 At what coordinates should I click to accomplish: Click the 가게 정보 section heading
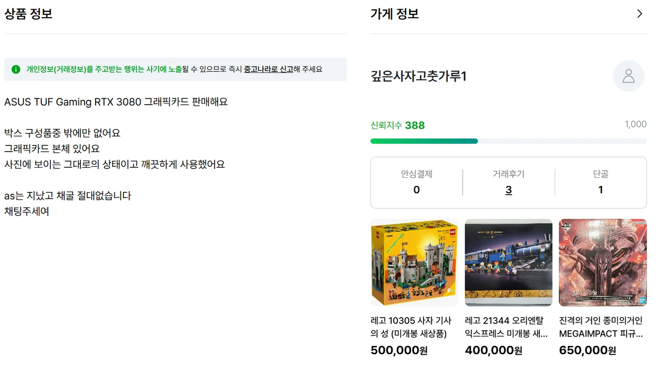point(394,14)
